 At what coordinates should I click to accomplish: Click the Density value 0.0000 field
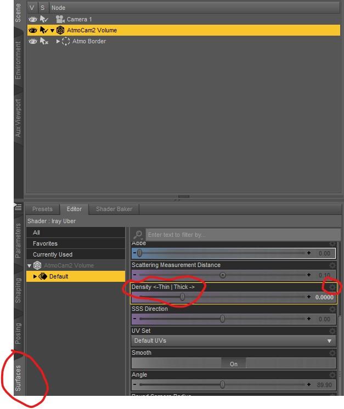[324, 297]
